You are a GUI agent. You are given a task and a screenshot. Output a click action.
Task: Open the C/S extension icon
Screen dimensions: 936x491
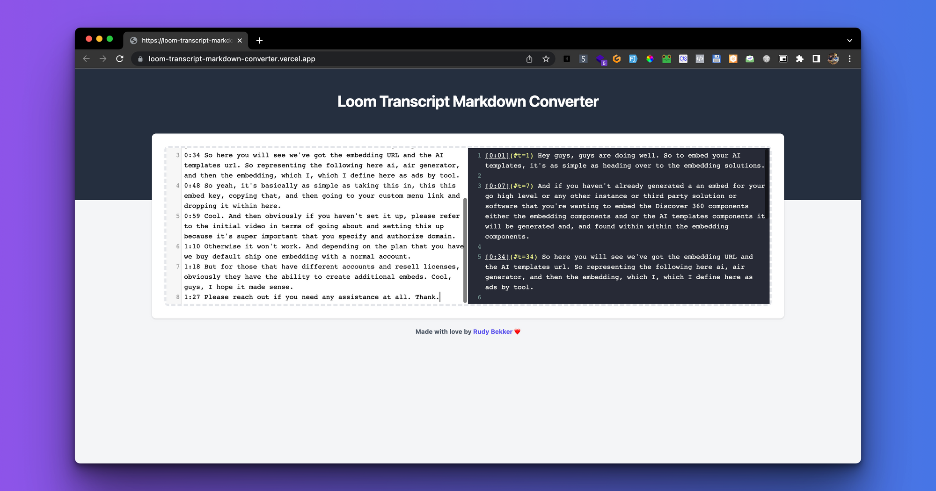(683, 59)
